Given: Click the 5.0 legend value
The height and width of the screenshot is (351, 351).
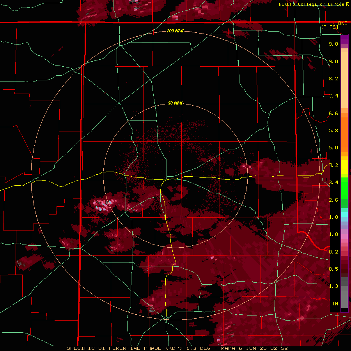Looking at the screenshot, I should coord(333,148).
